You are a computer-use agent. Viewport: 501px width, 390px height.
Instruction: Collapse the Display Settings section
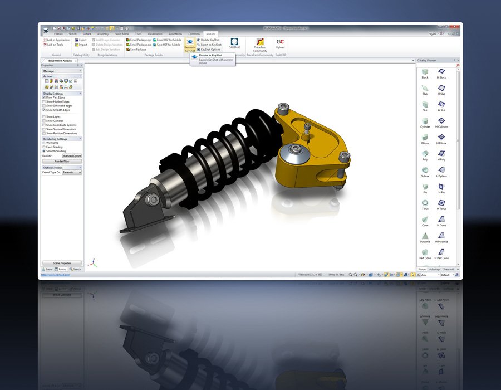click(x=80, y=94)
